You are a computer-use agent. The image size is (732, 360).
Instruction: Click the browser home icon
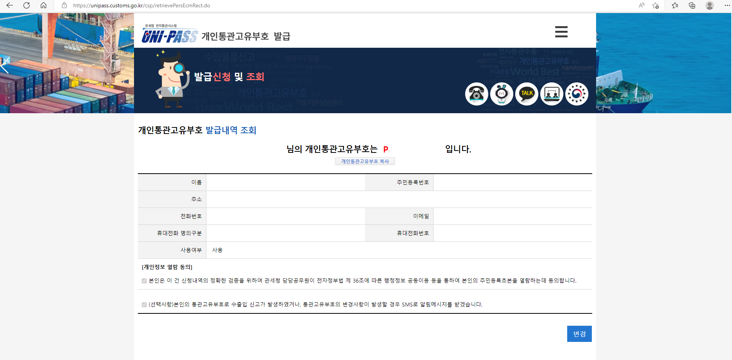tap(44, 6)
